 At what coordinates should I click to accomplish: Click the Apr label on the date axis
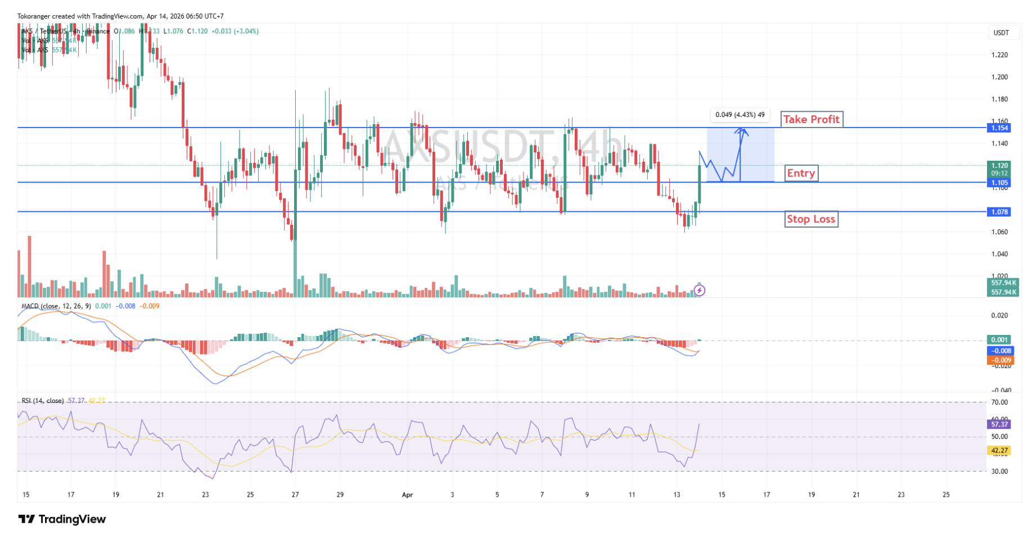pos(408,495)
